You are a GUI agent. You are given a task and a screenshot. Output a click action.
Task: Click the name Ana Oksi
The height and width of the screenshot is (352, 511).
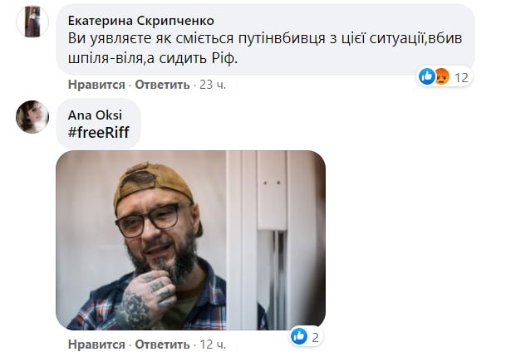(95, 115)
